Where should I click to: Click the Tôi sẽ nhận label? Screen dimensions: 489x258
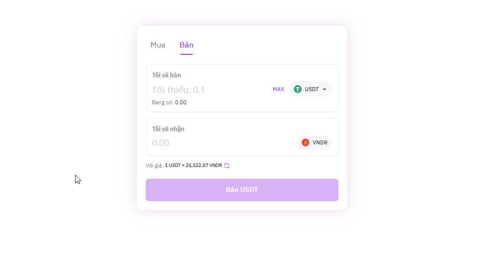point(168,129)
